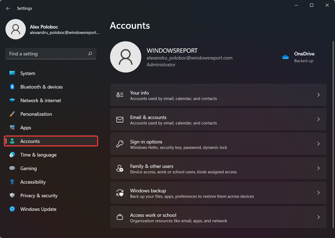Click the Accessibility figure icon

click(x=12, y=182)
